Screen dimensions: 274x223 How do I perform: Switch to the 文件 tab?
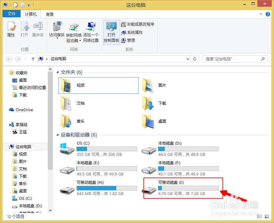(12, 13)
